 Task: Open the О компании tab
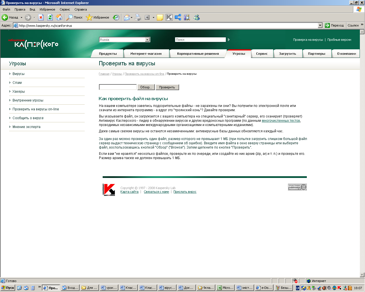click(x=346, y=54)
